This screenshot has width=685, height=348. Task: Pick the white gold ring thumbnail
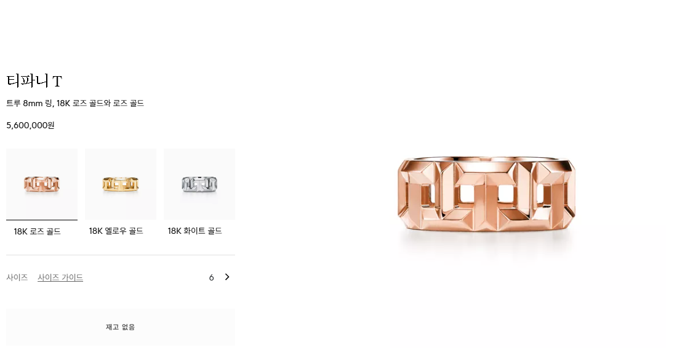(199, 184)
